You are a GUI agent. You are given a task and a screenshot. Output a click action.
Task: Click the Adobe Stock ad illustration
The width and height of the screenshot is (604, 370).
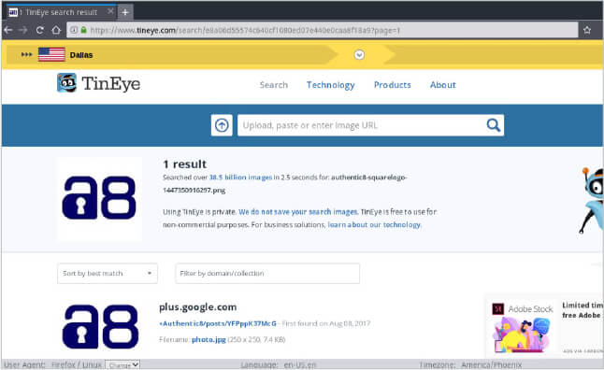(522, 335)
